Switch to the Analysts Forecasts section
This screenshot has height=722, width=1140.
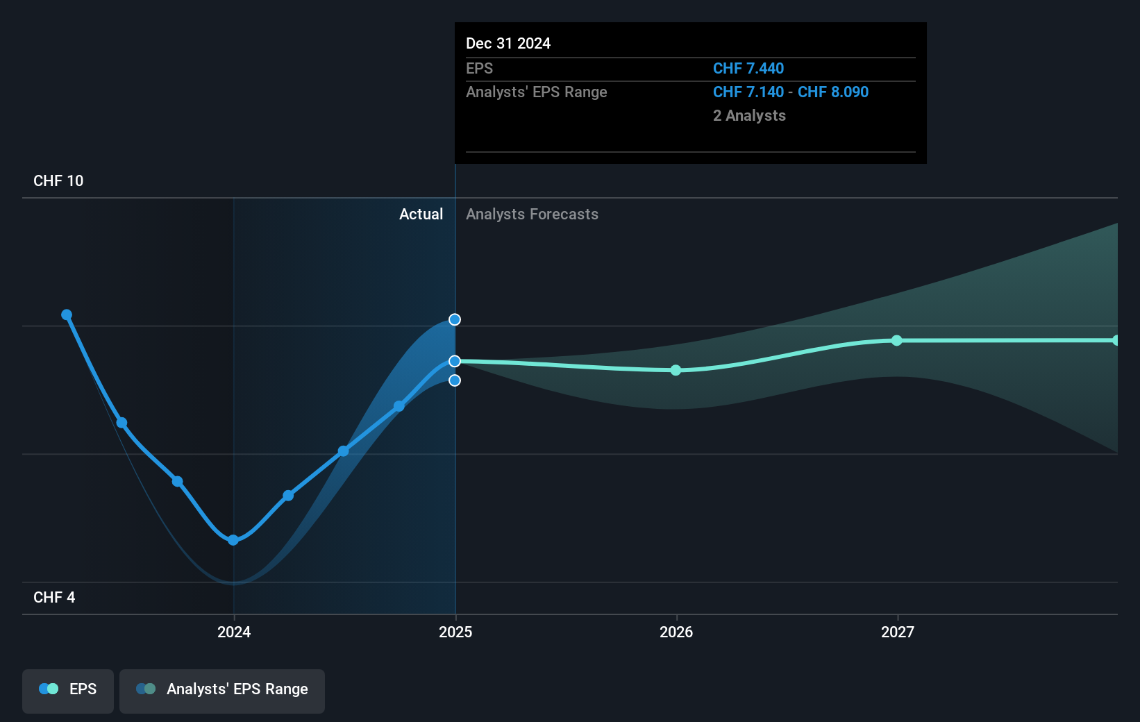click(532, 214)
